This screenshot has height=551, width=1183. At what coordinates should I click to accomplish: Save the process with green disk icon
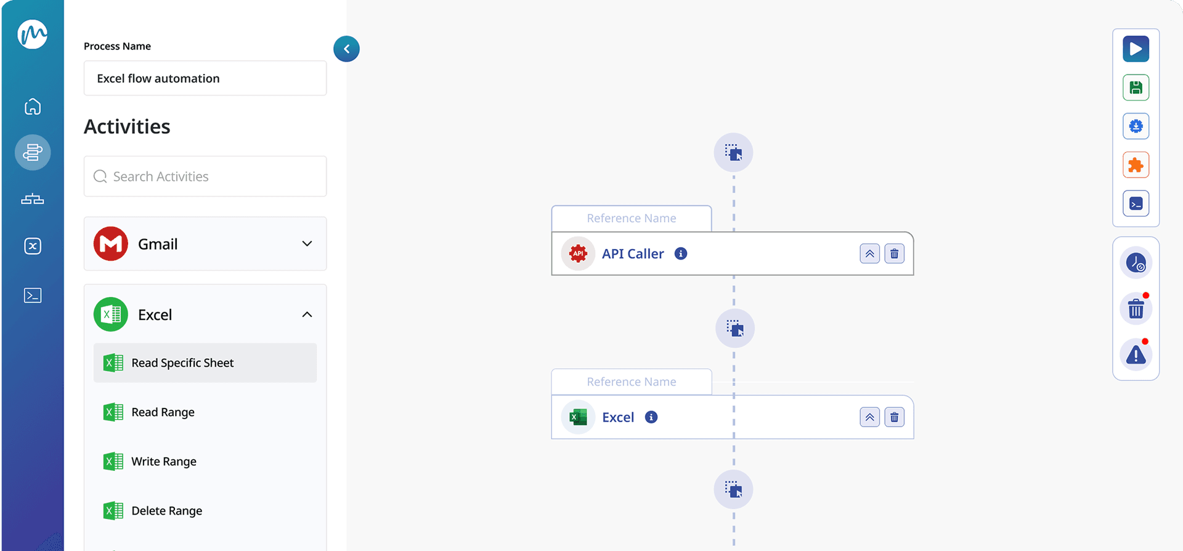coord(1136,88)
